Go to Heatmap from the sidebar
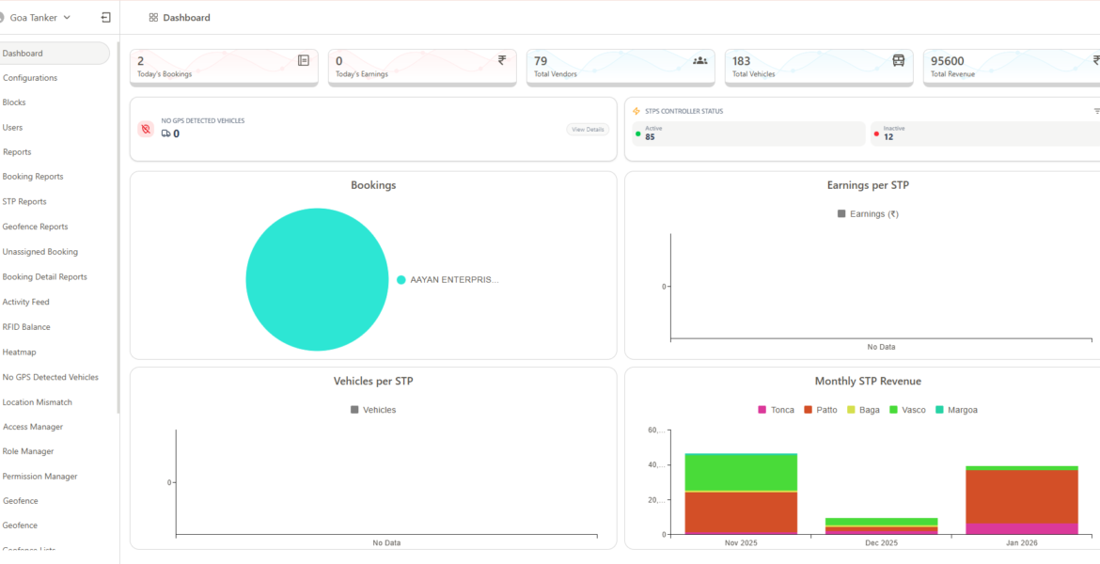Image resolution: width=1100 pixels, height=564 pixels. 20,352
